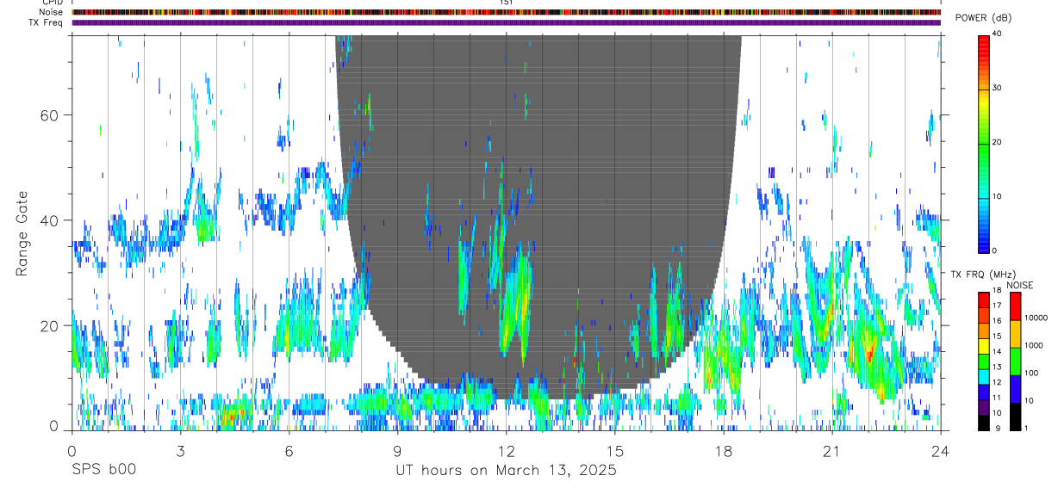The width and height of the screenshot is (1058, 488).
Task: Click the cyan 12-13 MHz TX FRQ swatch
Action: pos(984,377)
